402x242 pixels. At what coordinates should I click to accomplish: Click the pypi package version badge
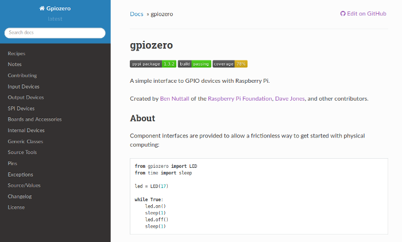[x=153, y=64]
